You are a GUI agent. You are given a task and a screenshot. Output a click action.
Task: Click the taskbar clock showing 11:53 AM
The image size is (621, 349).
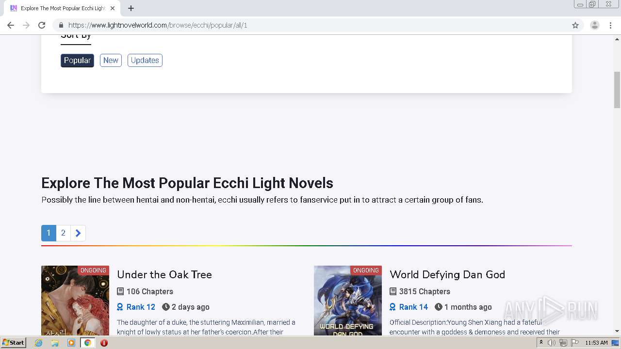596,343
